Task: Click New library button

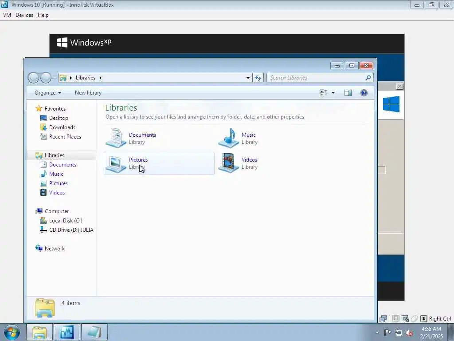Action: coord(88,93)
